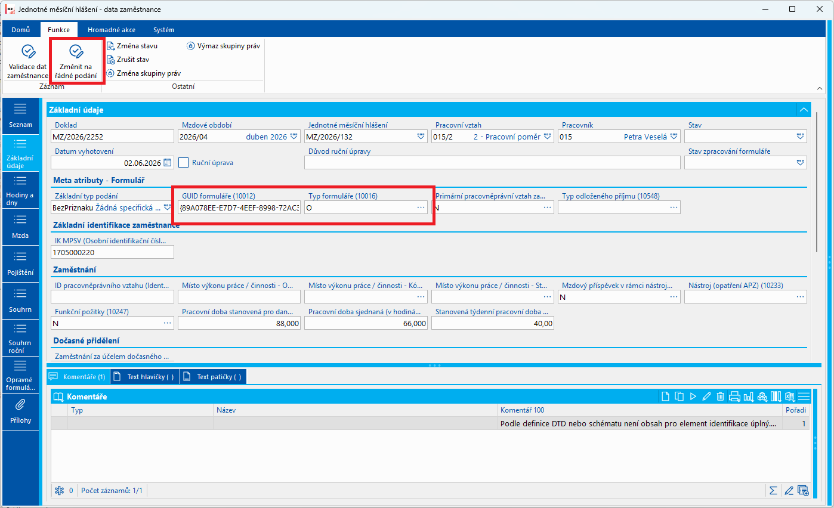Switch to the Hromadné akce ribbon tab
This screenshot has width=834, height=508.
pyautogui.click(x=112, y=30)
